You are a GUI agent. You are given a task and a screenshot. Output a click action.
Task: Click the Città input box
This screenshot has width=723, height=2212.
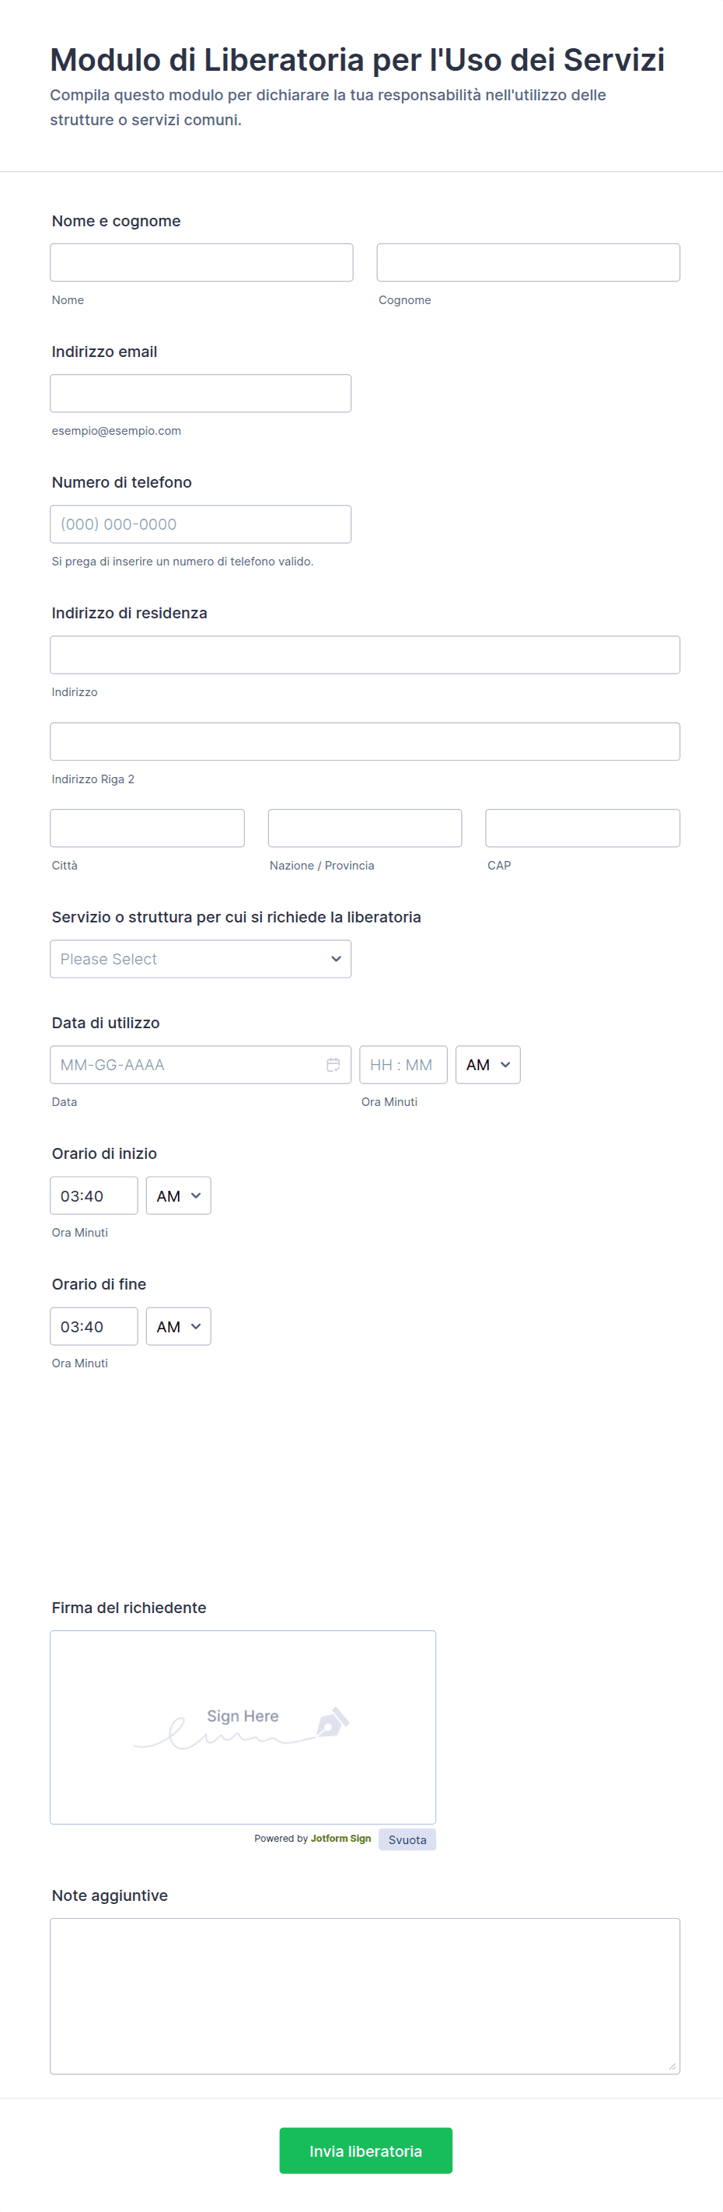(x=147, y=828)
